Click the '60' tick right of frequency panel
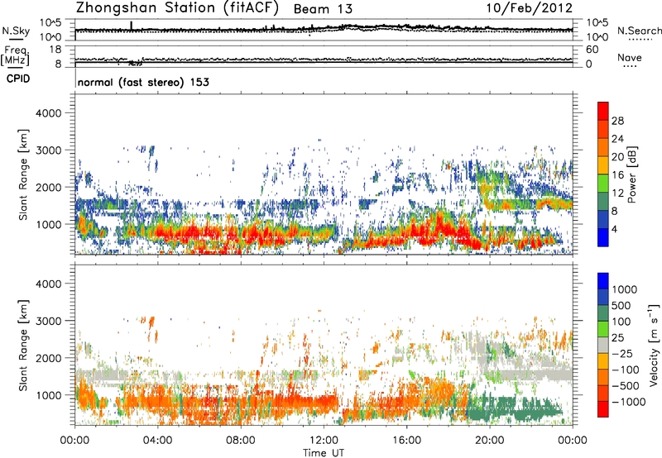The image size is (662, 458). pyautogui.click(x=592, y=50)
